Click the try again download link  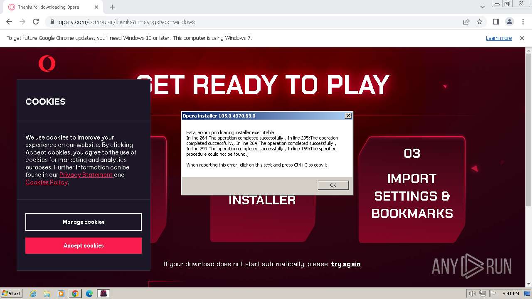tap(346, 264)
